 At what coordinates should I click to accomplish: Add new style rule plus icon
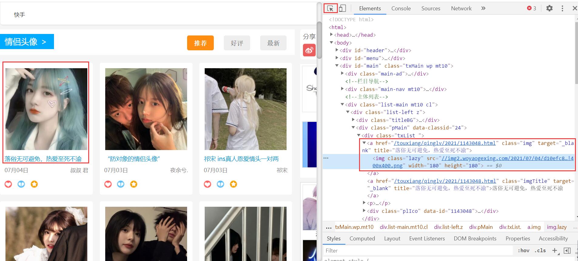coord(555,250)
